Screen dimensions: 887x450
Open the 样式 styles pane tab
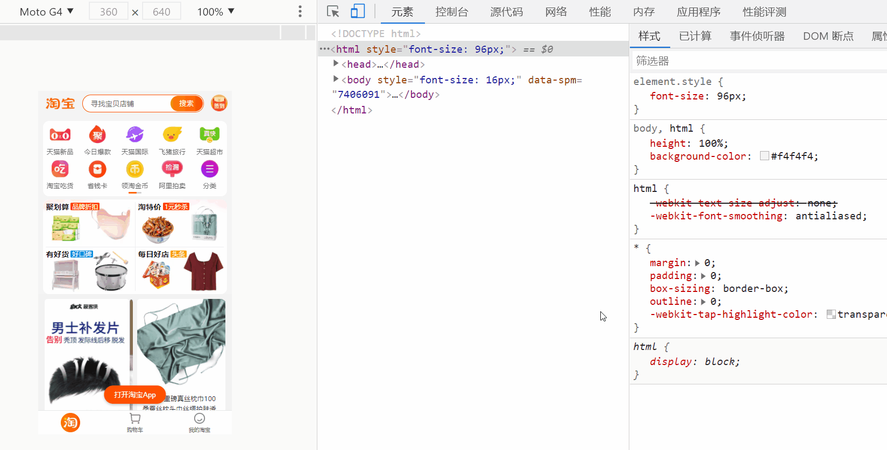click(649, 36)
